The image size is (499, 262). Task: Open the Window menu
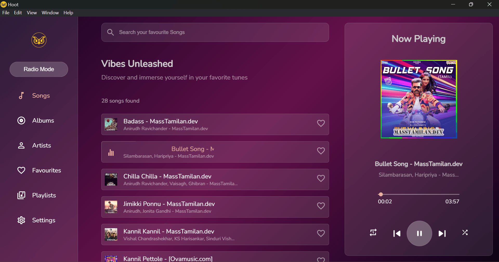click(x=50, y=13)
